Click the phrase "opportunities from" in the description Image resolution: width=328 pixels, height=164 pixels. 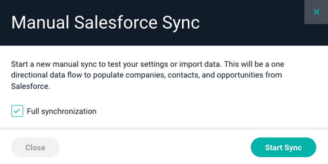click(249, 75)
